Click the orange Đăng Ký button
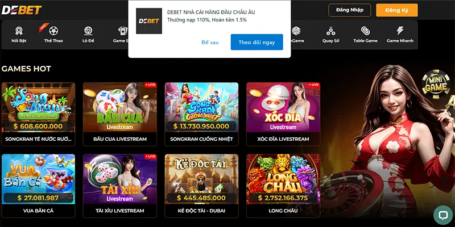Image resolution: width=455 pixels, height=227 pixels. tap(397, 10)
